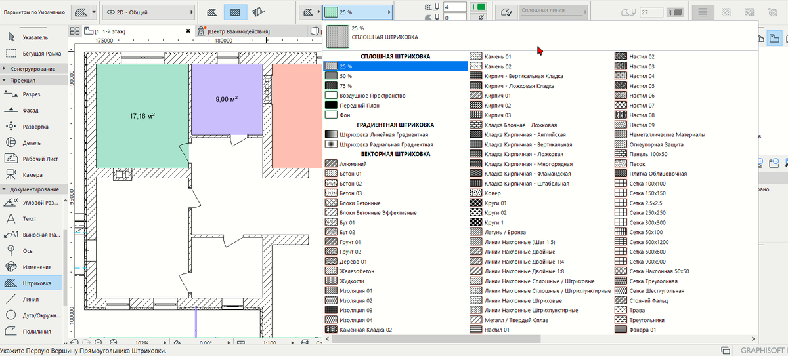788x356 pixels.
Task: Pick the Линия line tool
Action: click(32, 299)
